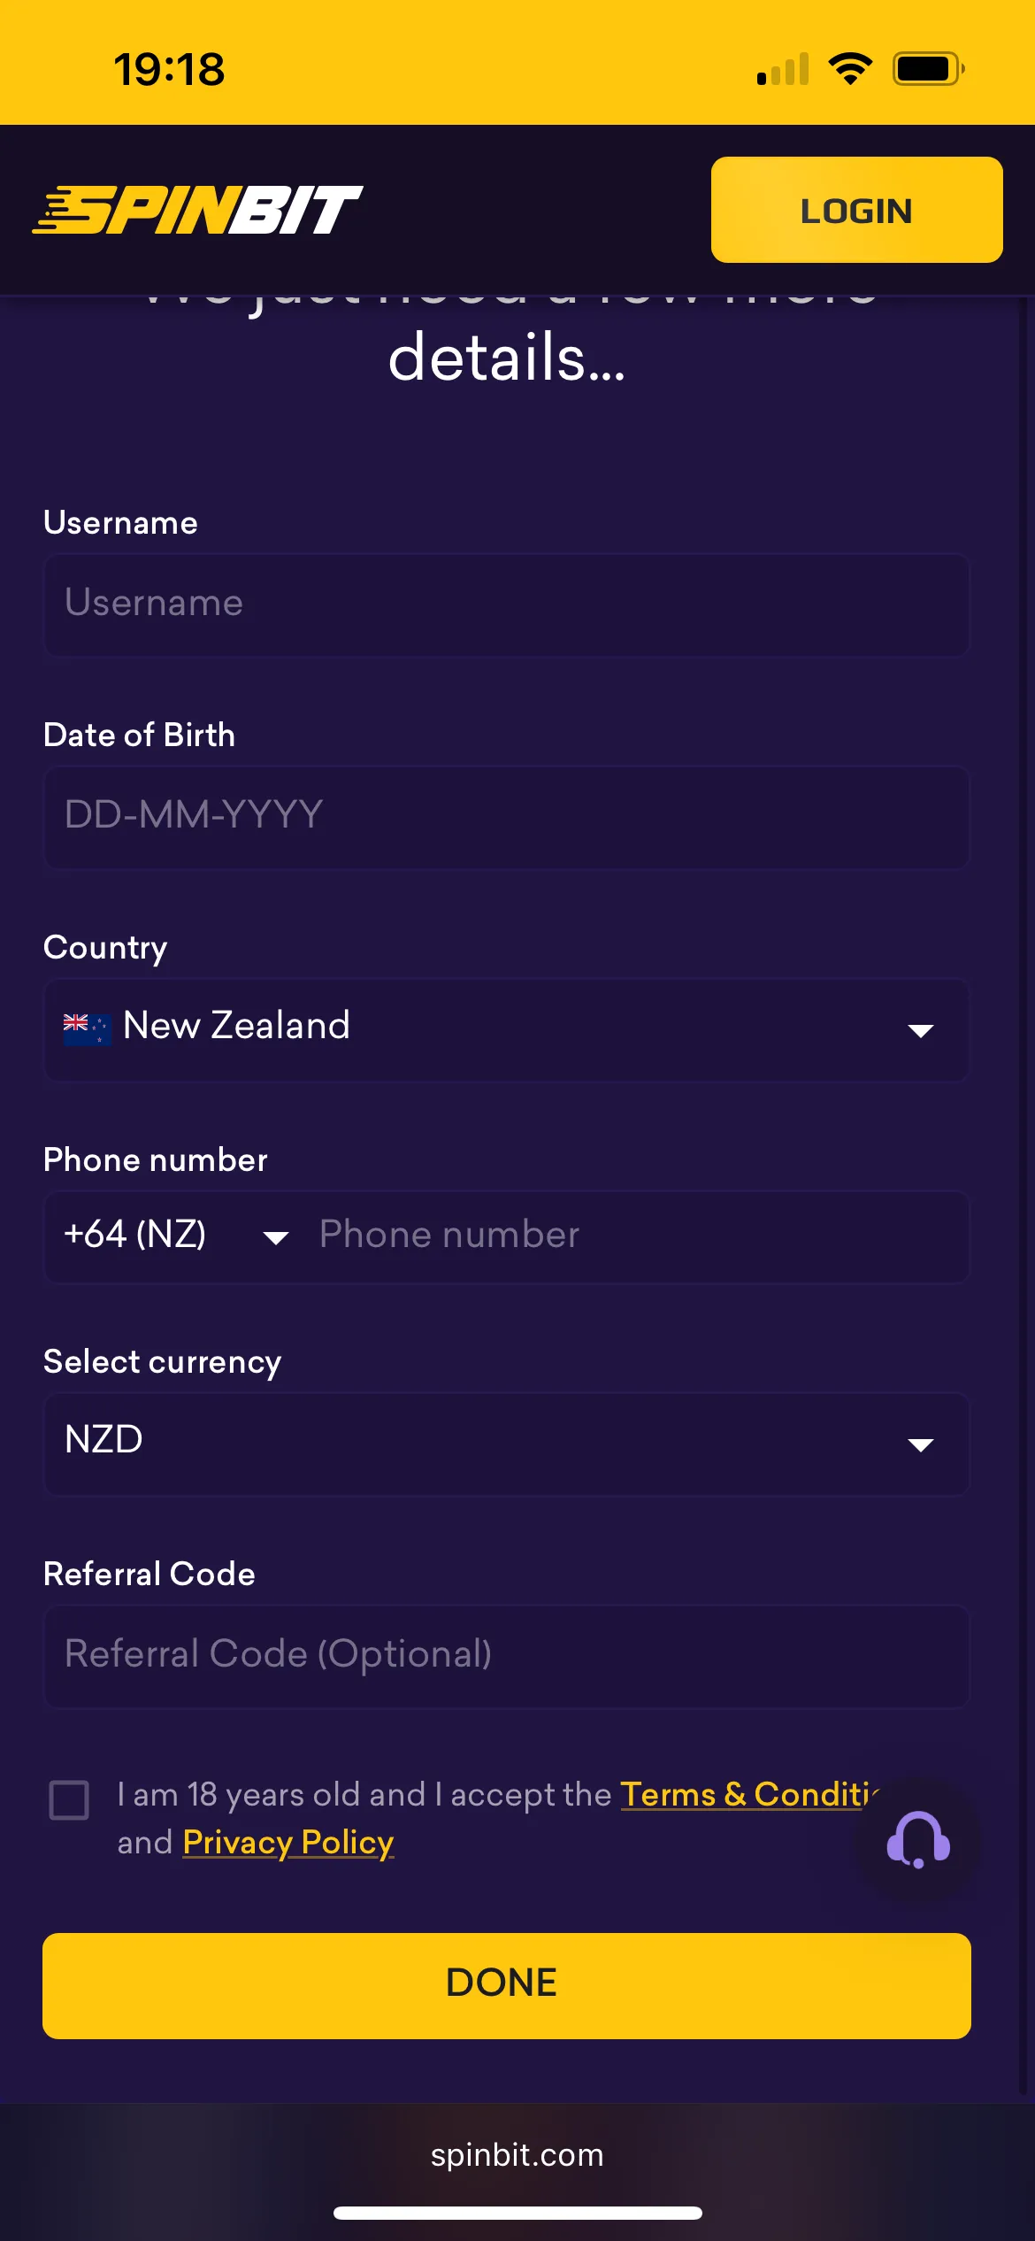The width and height of the screenshot is (1035, 2241).
Task: Open the Terms & Conditions link
Action: point(748,1794)
